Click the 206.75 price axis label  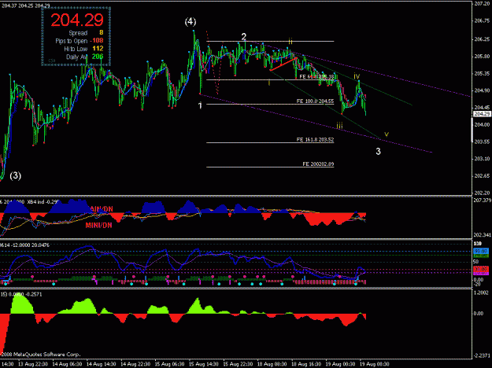[483, 20]
